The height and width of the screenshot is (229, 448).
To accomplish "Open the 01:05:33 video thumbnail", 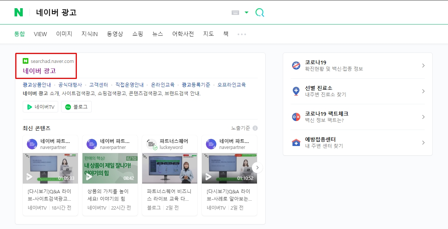I will pos(50,168).
